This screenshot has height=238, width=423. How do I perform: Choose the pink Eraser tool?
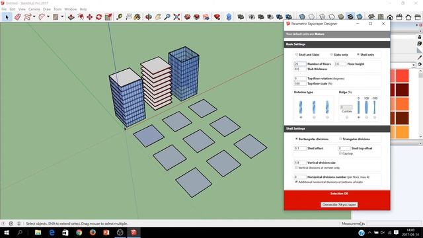pyautogui.click(x=18, y=17)
